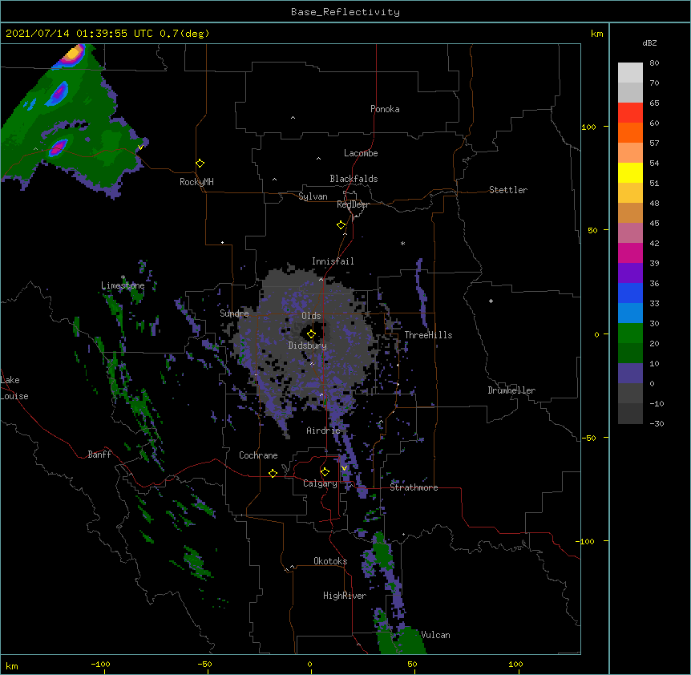Click the yellow diamond marker below RedDeer
This screenshot has height=675, width=691.
coord(341,225)
